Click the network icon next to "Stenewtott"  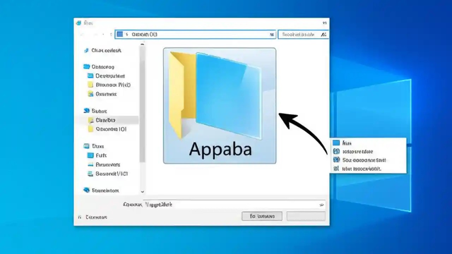87,190
